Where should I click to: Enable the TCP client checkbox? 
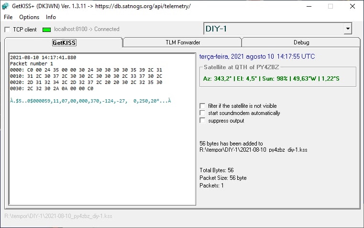coord(8,30)
